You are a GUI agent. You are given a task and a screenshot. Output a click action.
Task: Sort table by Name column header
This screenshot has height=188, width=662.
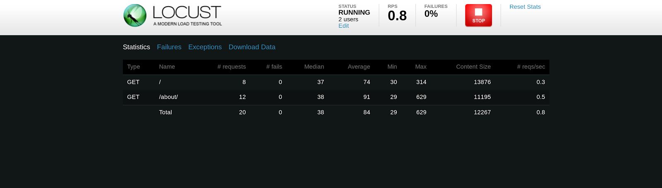coord(167,67)
